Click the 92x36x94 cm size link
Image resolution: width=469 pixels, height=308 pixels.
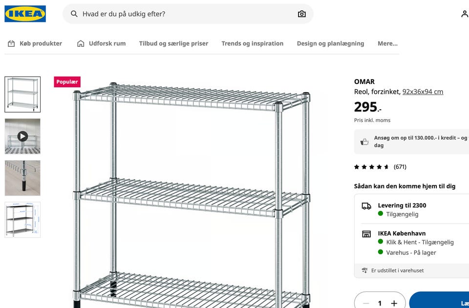[x=423, y=92]
